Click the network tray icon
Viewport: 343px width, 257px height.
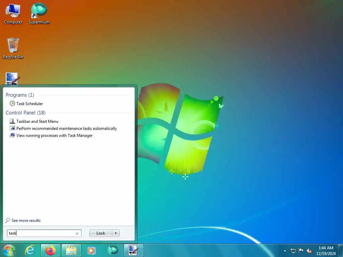click(293, 251)
